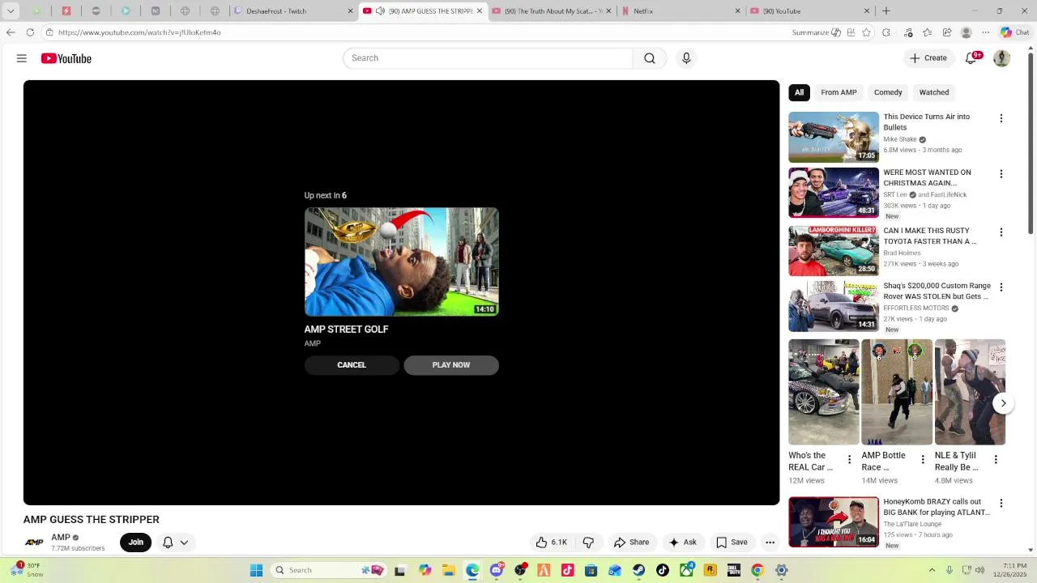Click AMP channel name link
This screenshot has height=583, width=1037.
click(61, 538)
